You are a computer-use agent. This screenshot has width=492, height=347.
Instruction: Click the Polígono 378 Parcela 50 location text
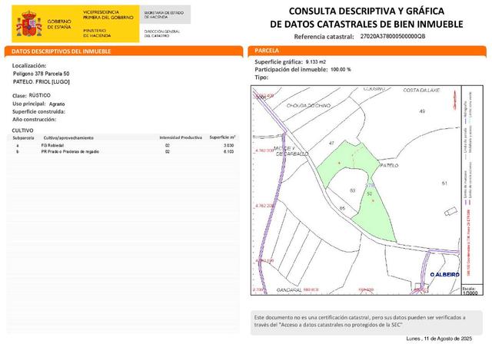click(46, 73)
